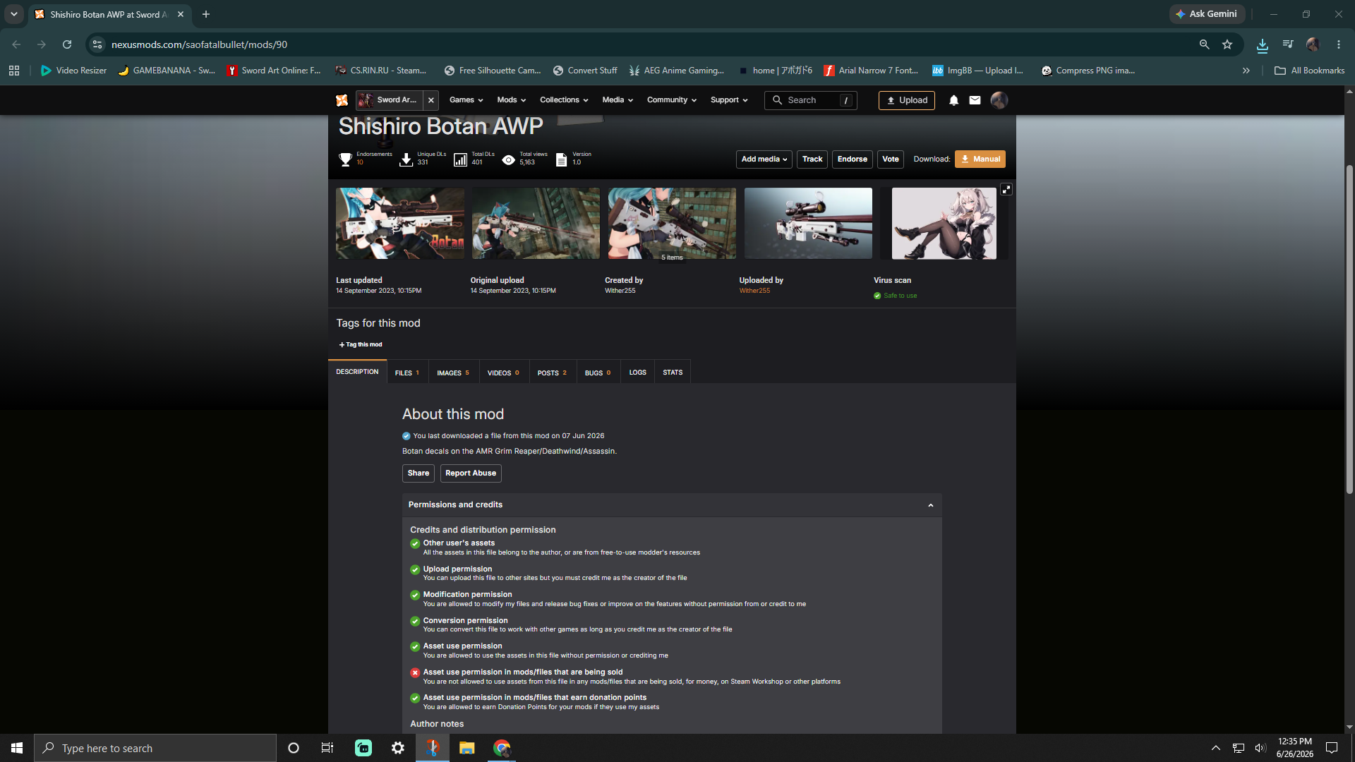Viewport: 1355px width, 762px height.
Task: Expand the Collections menu
Action: pyautogui.click(x=564, y=100)
